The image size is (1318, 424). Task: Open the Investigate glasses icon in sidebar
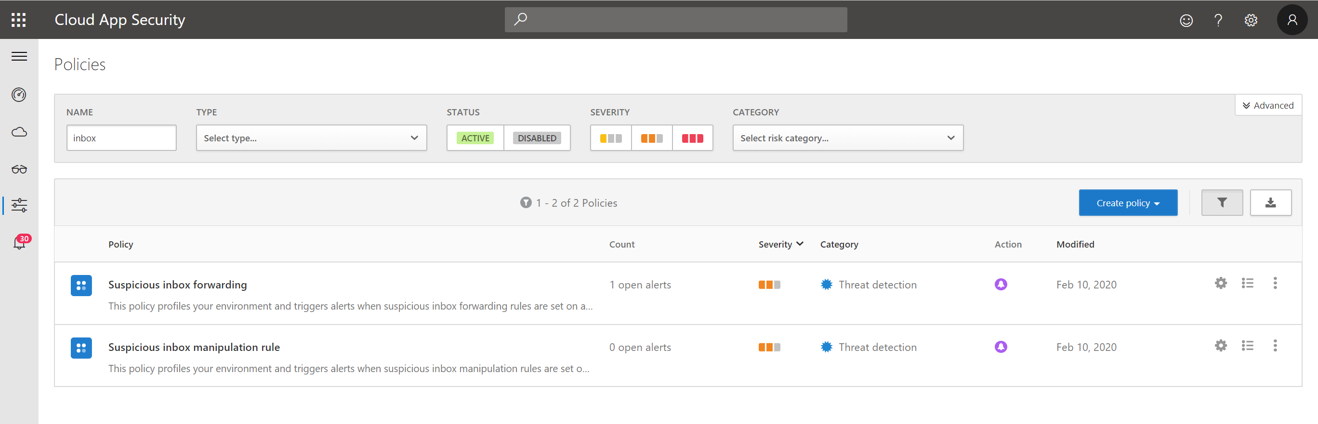[19, 169]
